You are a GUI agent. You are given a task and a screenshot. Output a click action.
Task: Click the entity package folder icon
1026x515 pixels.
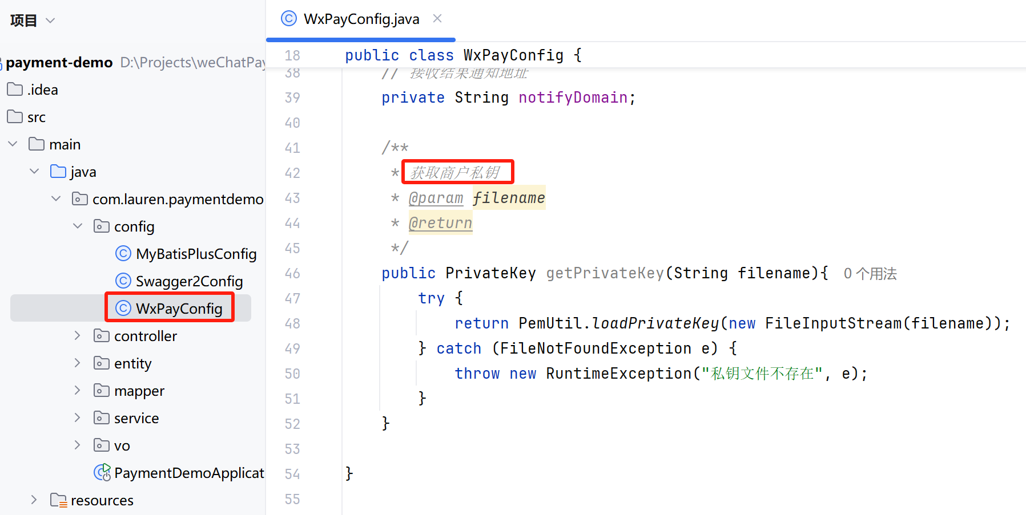[102, 363]
